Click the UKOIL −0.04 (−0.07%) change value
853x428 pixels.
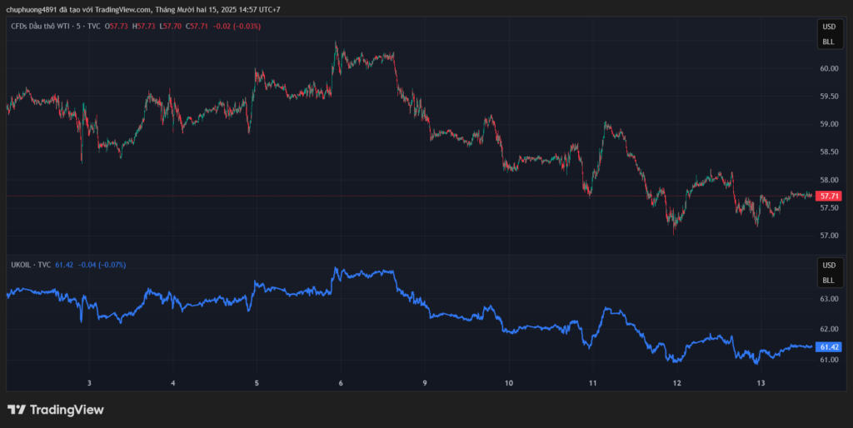click(101, 264)
